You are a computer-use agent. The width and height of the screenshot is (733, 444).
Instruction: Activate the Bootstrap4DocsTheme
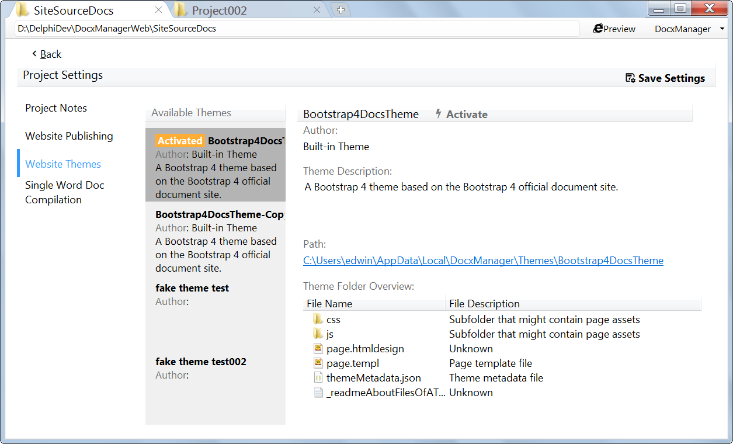461,114
